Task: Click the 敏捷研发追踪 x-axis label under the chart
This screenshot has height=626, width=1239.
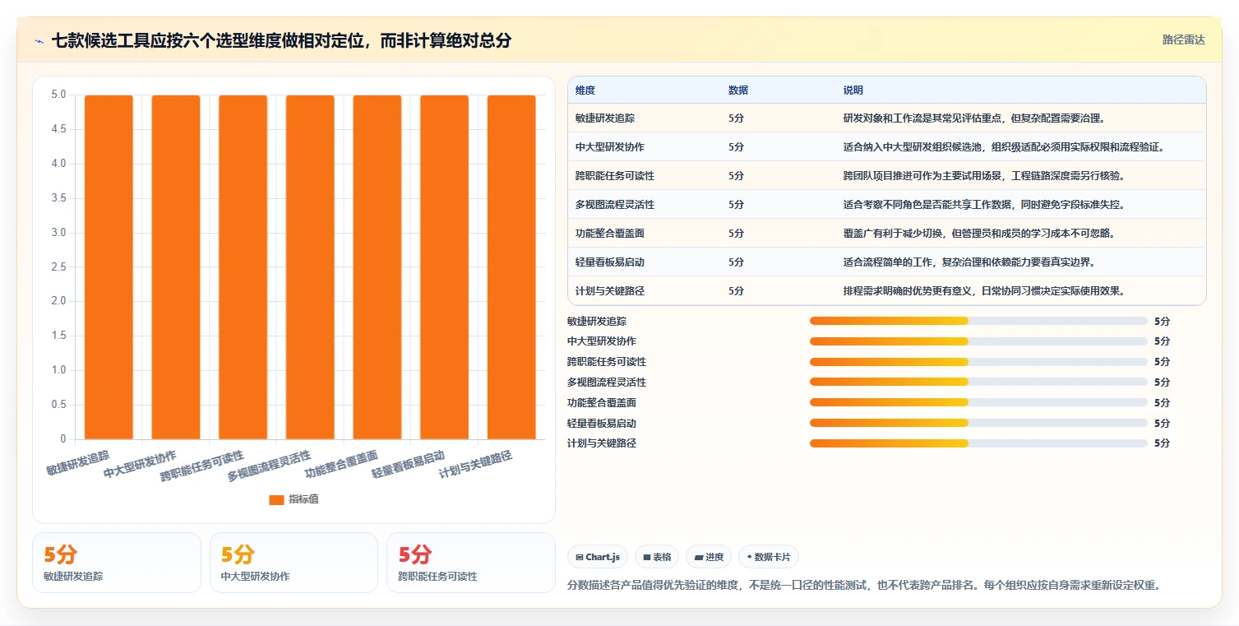Action: click(x=78, y=463)
